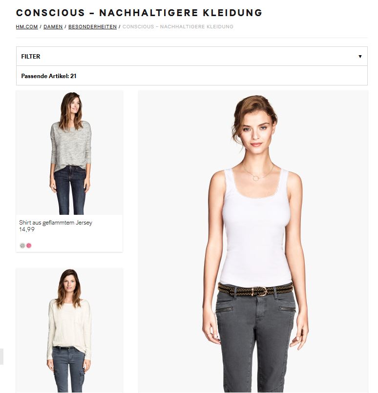Open the grey flamed jersey shirt photo
Screen dimensions: 378x393
pos(69,153)
